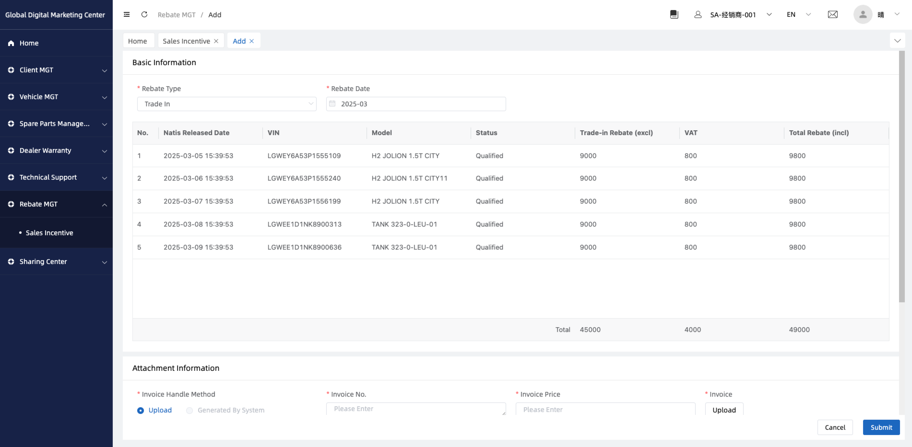Open the mail envelope icon
This screenshot has height=447, width=912.
[x=833, y=14]
